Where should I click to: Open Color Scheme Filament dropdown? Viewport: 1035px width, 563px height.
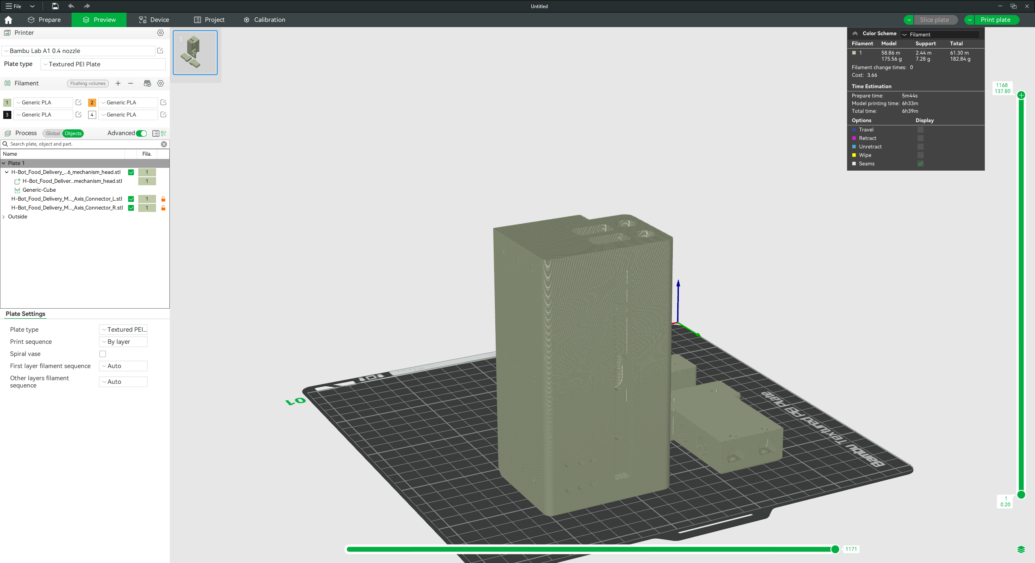[x=940, y=34]
